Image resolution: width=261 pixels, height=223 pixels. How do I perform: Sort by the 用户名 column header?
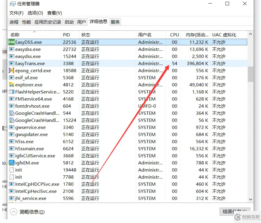point(151,35)
